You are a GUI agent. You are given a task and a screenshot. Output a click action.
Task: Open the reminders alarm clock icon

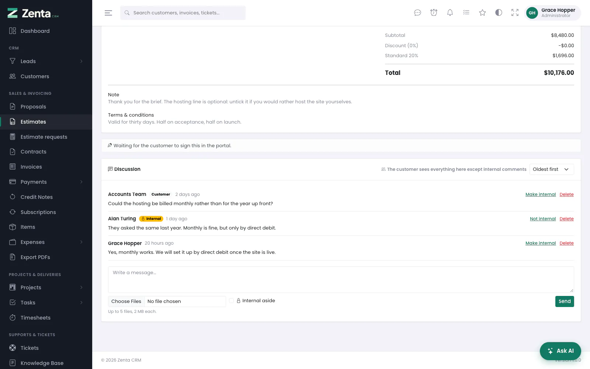point(434,13)
